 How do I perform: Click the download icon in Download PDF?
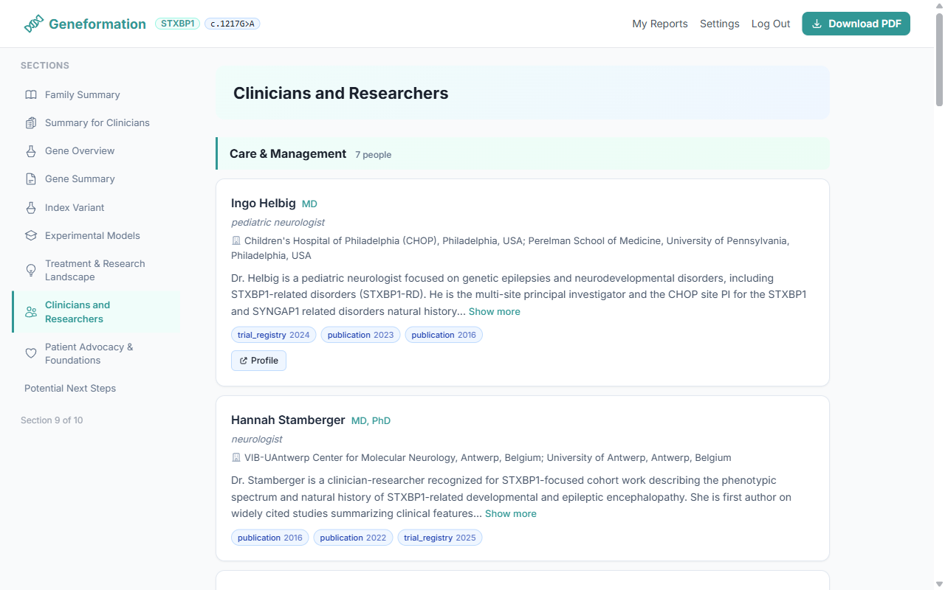[x=817, y=23]
